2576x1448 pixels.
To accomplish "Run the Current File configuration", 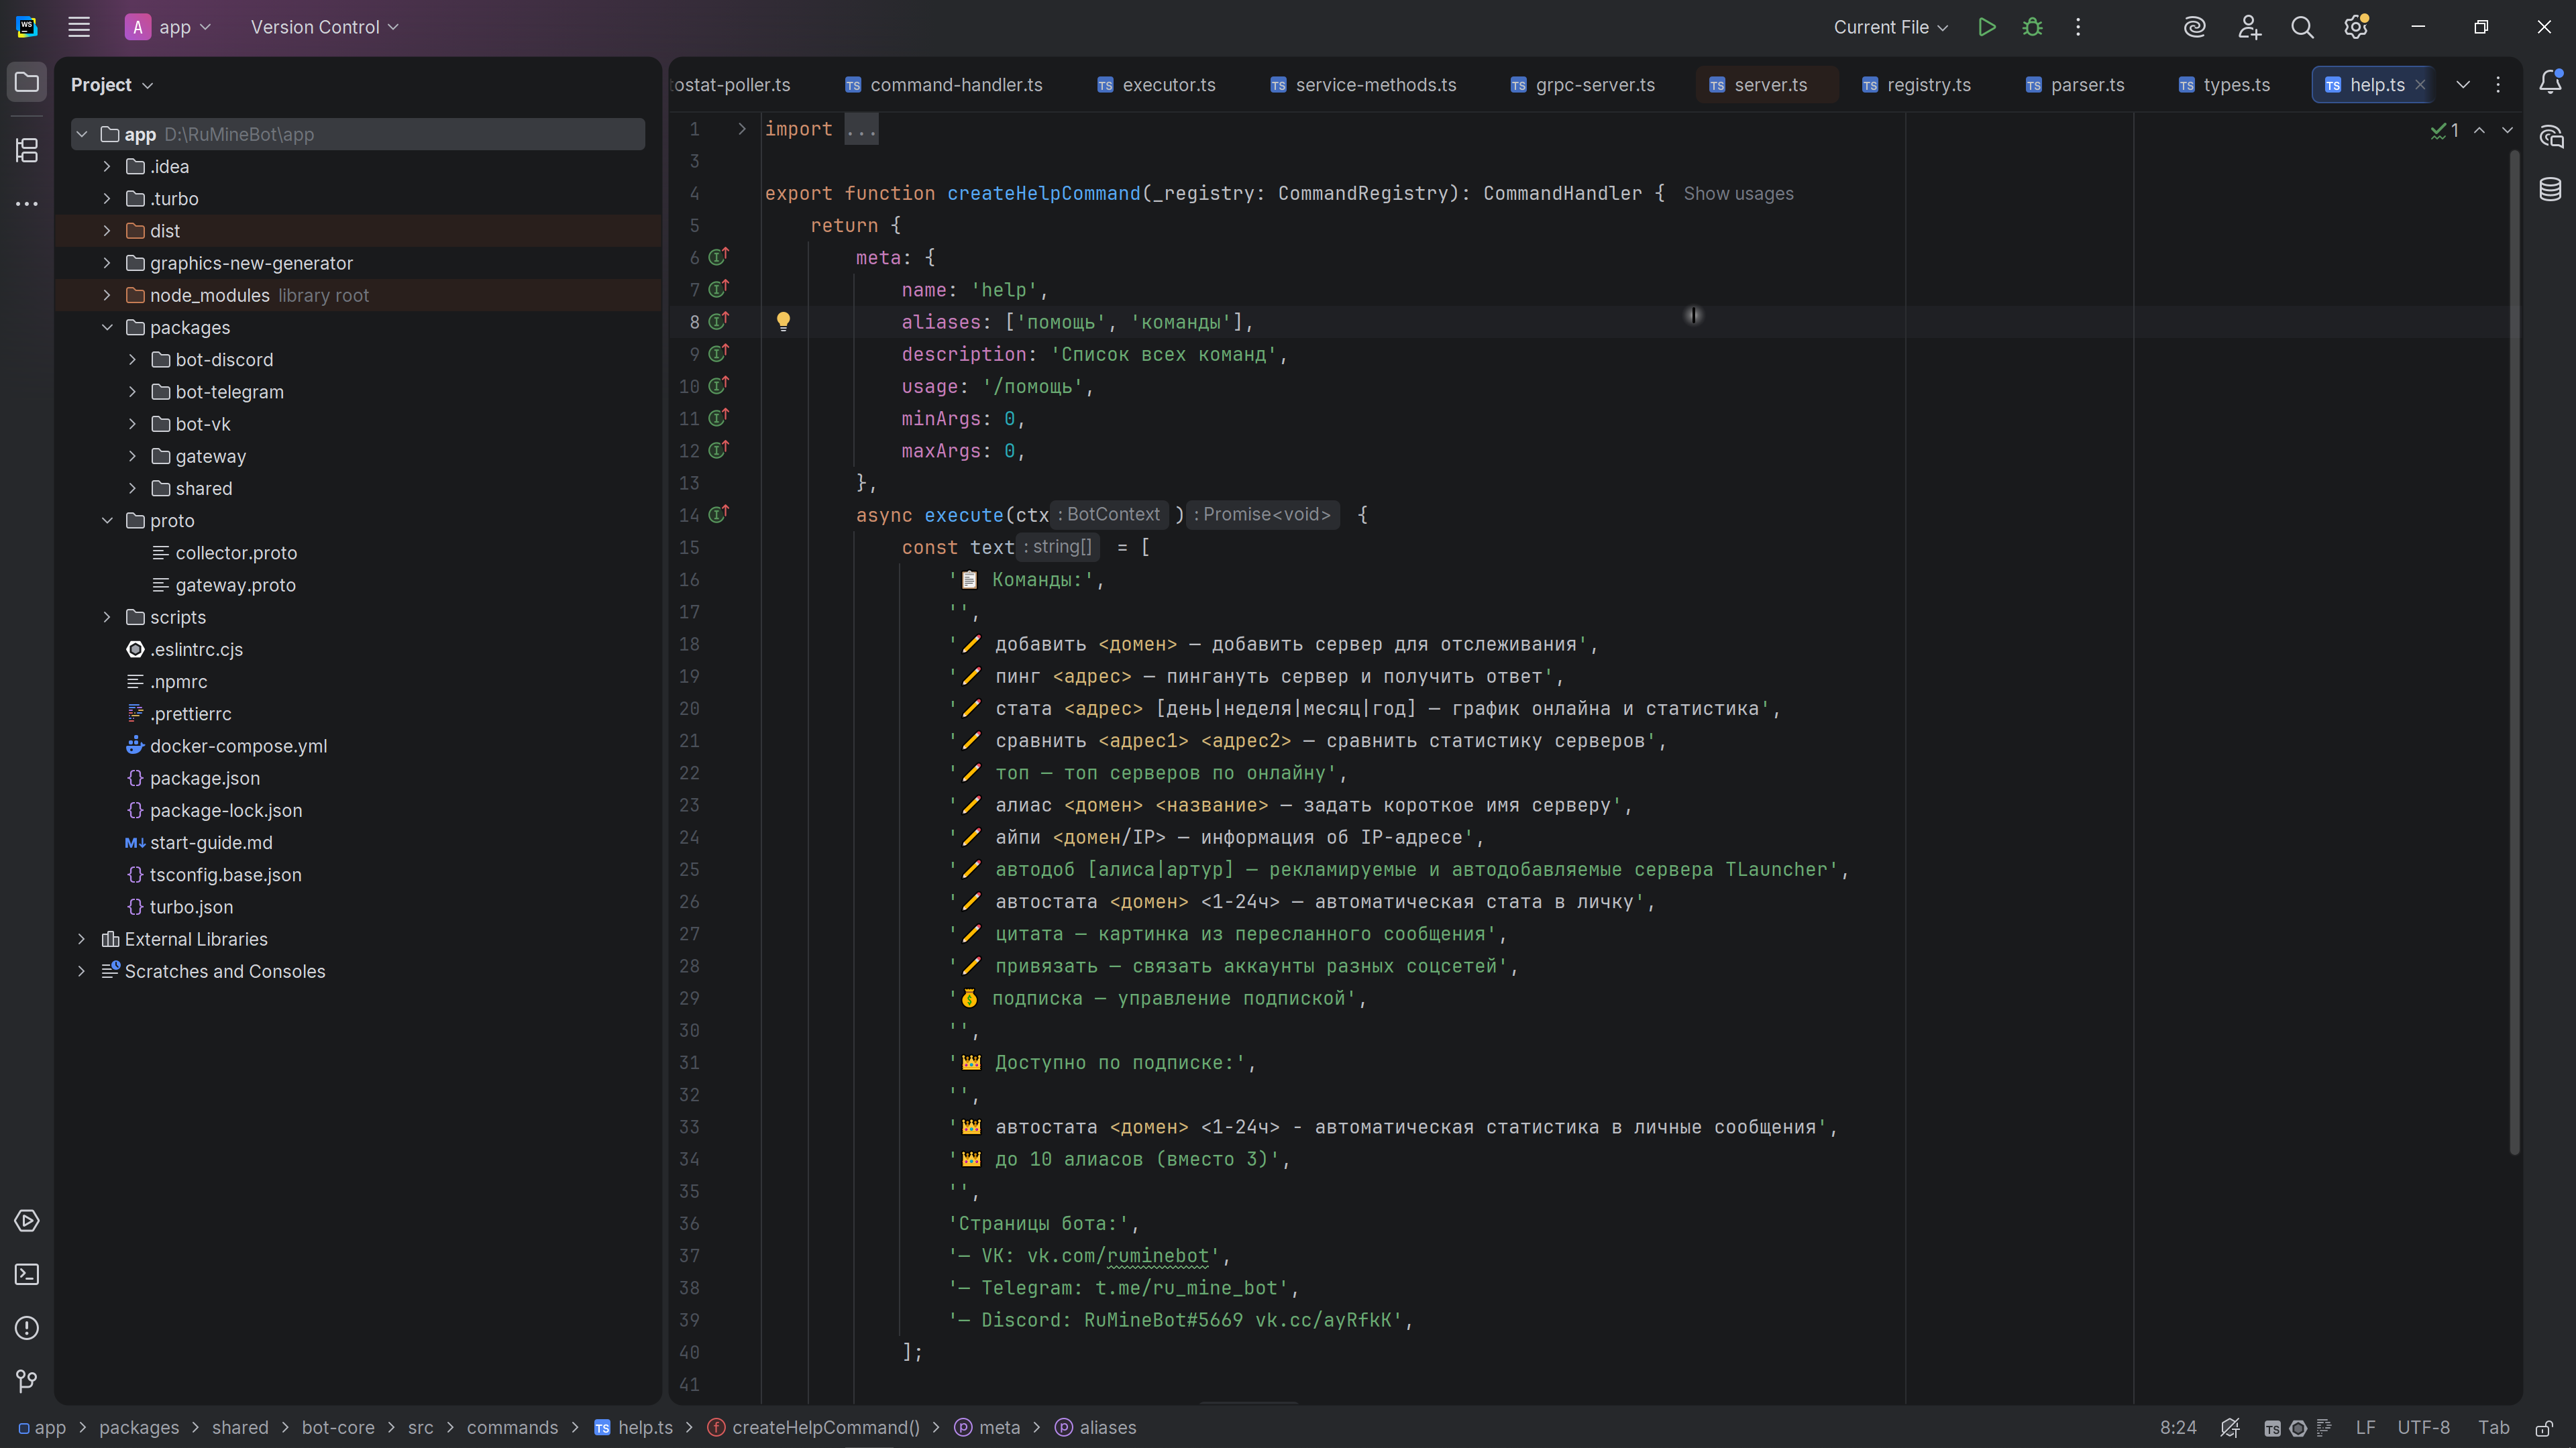I will pyautogui.click(x=1986, y=27).
